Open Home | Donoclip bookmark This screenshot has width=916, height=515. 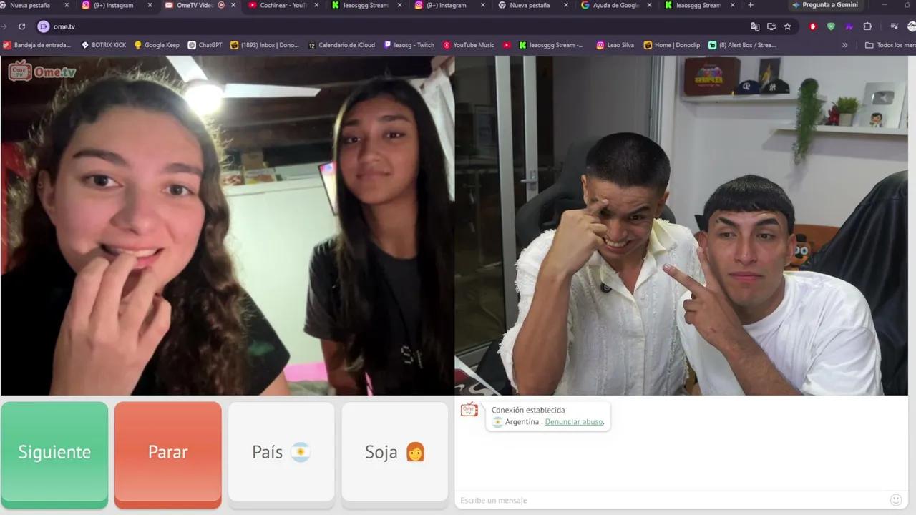click(x=671, y=45)
